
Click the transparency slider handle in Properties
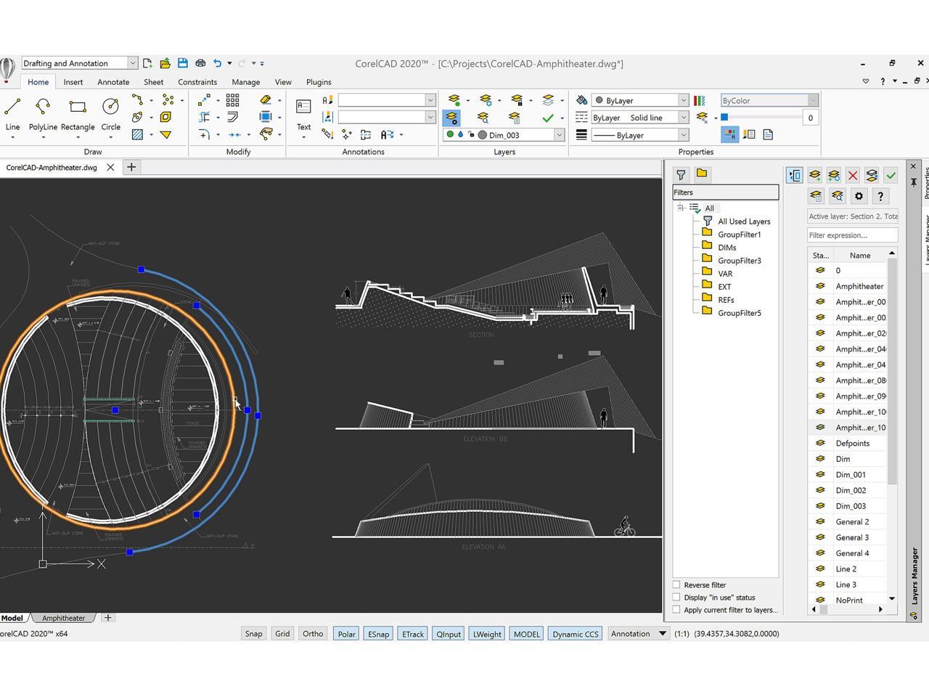click(x=724, y=117)
